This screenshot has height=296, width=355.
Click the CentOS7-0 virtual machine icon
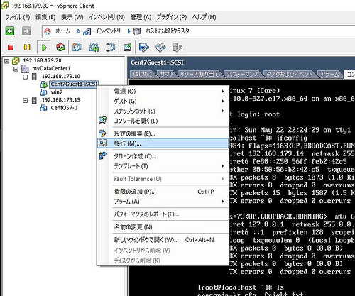tap(44, 108)
